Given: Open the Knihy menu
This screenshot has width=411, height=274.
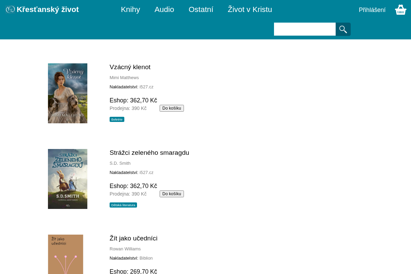Looking at the screenshot, I should pos(130,10).
